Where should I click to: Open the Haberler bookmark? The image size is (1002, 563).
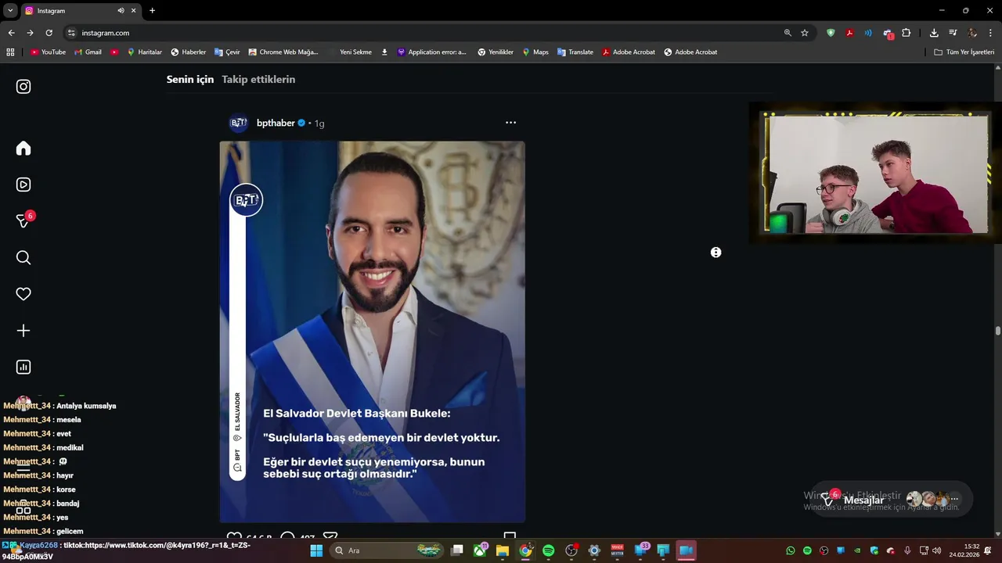(x=189, y=52)
